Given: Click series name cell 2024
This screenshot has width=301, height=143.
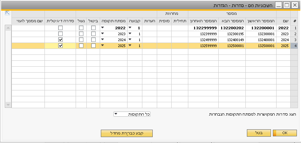Looking at the screenshot, I should pyautogui.click(x=283, y=40).
